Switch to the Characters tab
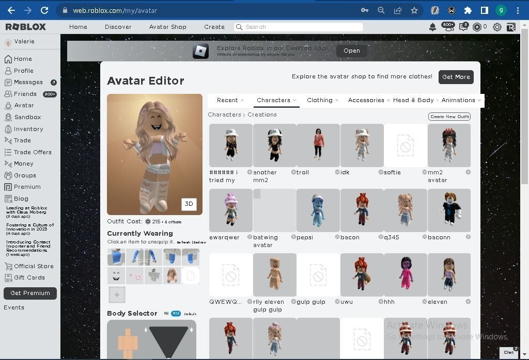 pyautogui.click(x=274, y=100)
